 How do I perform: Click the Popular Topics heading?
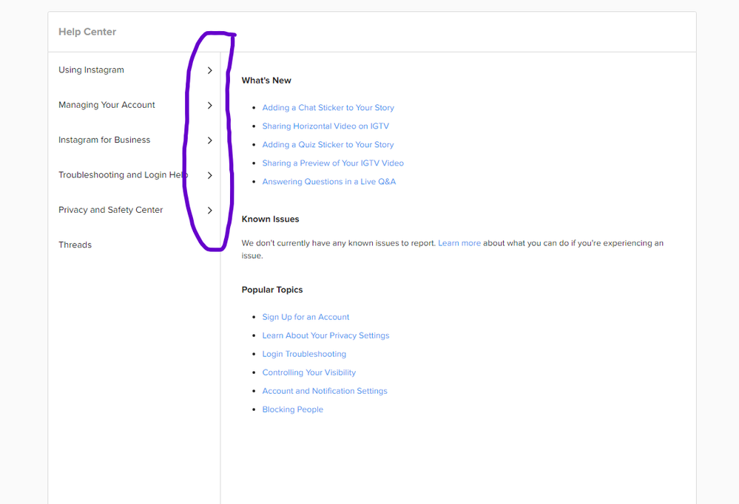coord(272,290)
